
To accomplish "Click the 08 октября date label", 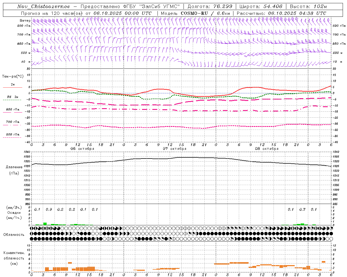I will [x=267, y=149].
